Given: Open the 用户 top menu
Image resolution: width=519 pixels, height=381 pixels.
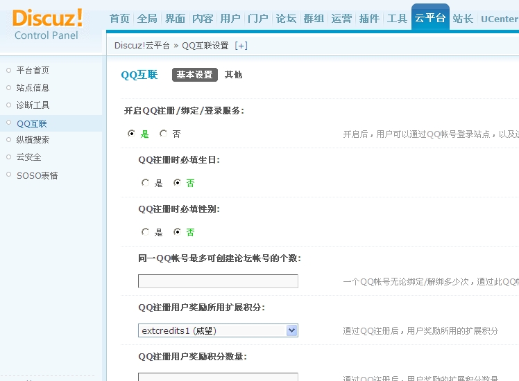Looking at the screenshot, I should (x=230, y=19).
